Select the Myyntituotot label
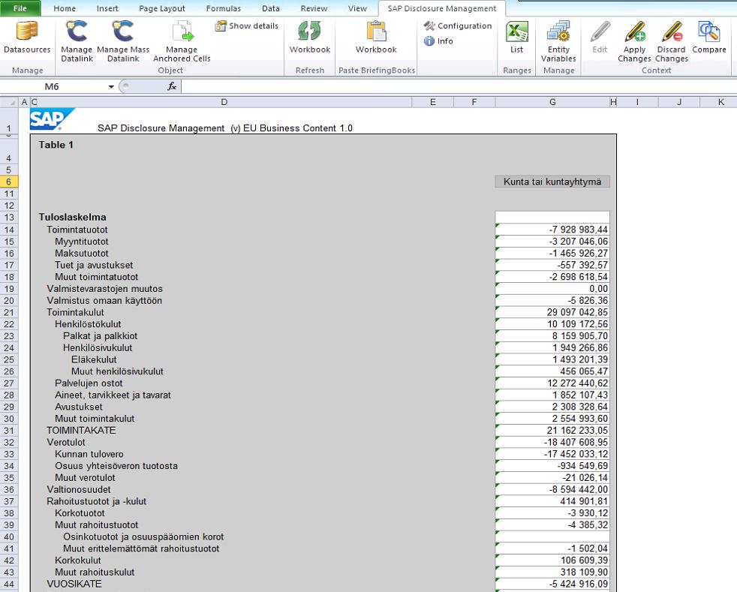737x592 pixels. pos(82,242)
